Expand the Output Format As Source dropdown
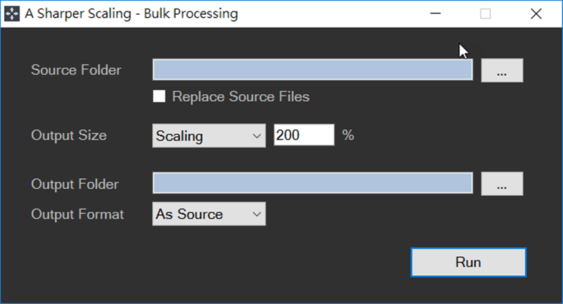Image resolution: width=563 pixels, height=304 pixels. click(208, 214)
